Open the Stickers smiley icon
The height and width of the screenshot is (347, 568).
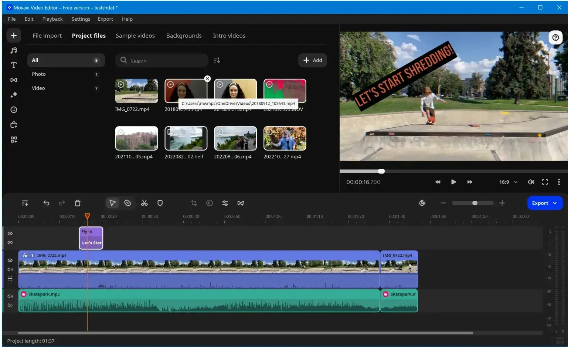coord(14,110)
